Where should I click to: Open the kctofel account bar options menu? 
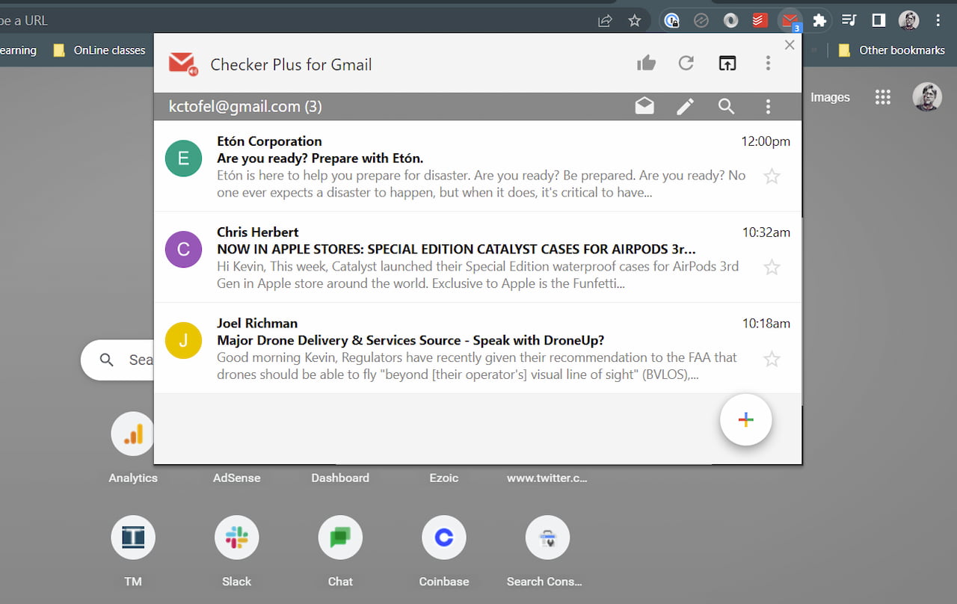pos(768,107)
